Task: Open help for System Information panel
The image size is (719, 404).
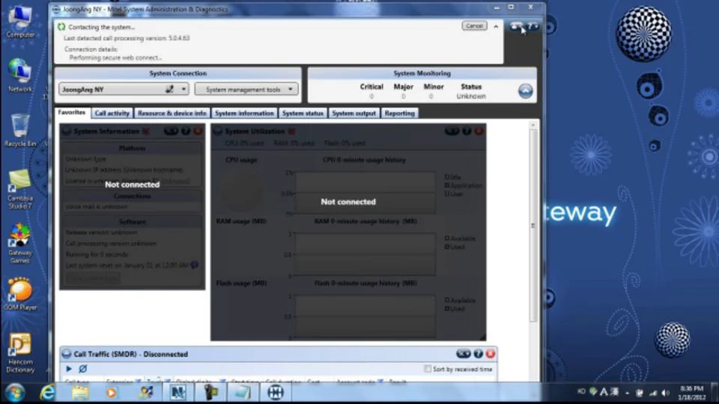Action: [186, 132]
